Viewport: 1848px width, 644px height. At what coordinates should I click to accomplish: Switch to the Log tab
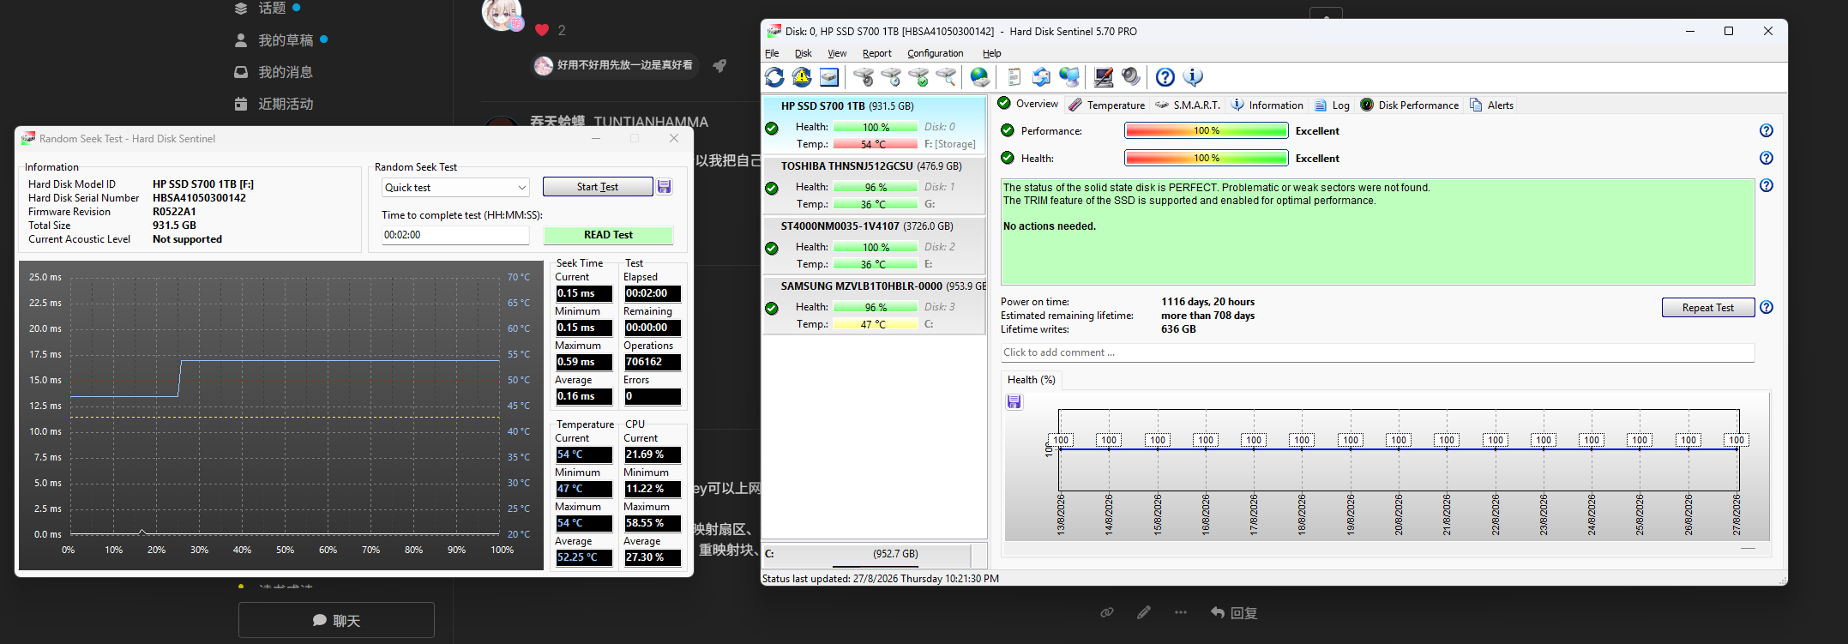1333,105
